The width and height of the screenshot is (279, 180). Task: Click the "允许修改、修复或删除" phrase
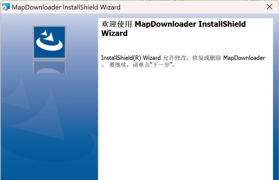pyautogui.click(x=192, y=58)
